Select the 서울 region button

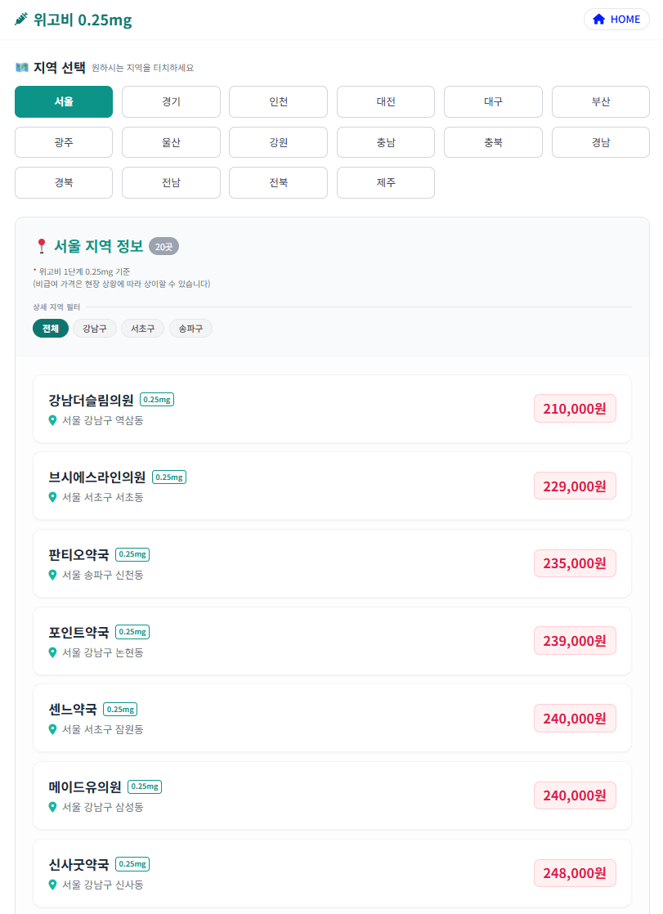[x=64, y=102]
